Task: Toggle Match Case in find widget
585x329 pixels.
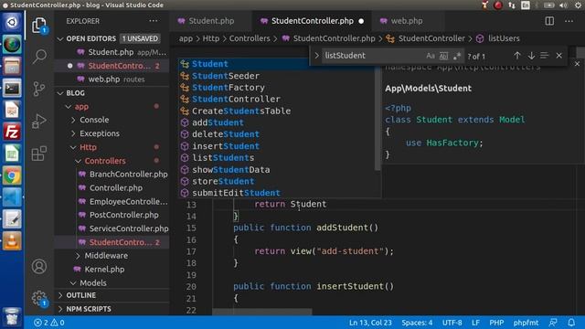Action: click(x=431, y=56)
